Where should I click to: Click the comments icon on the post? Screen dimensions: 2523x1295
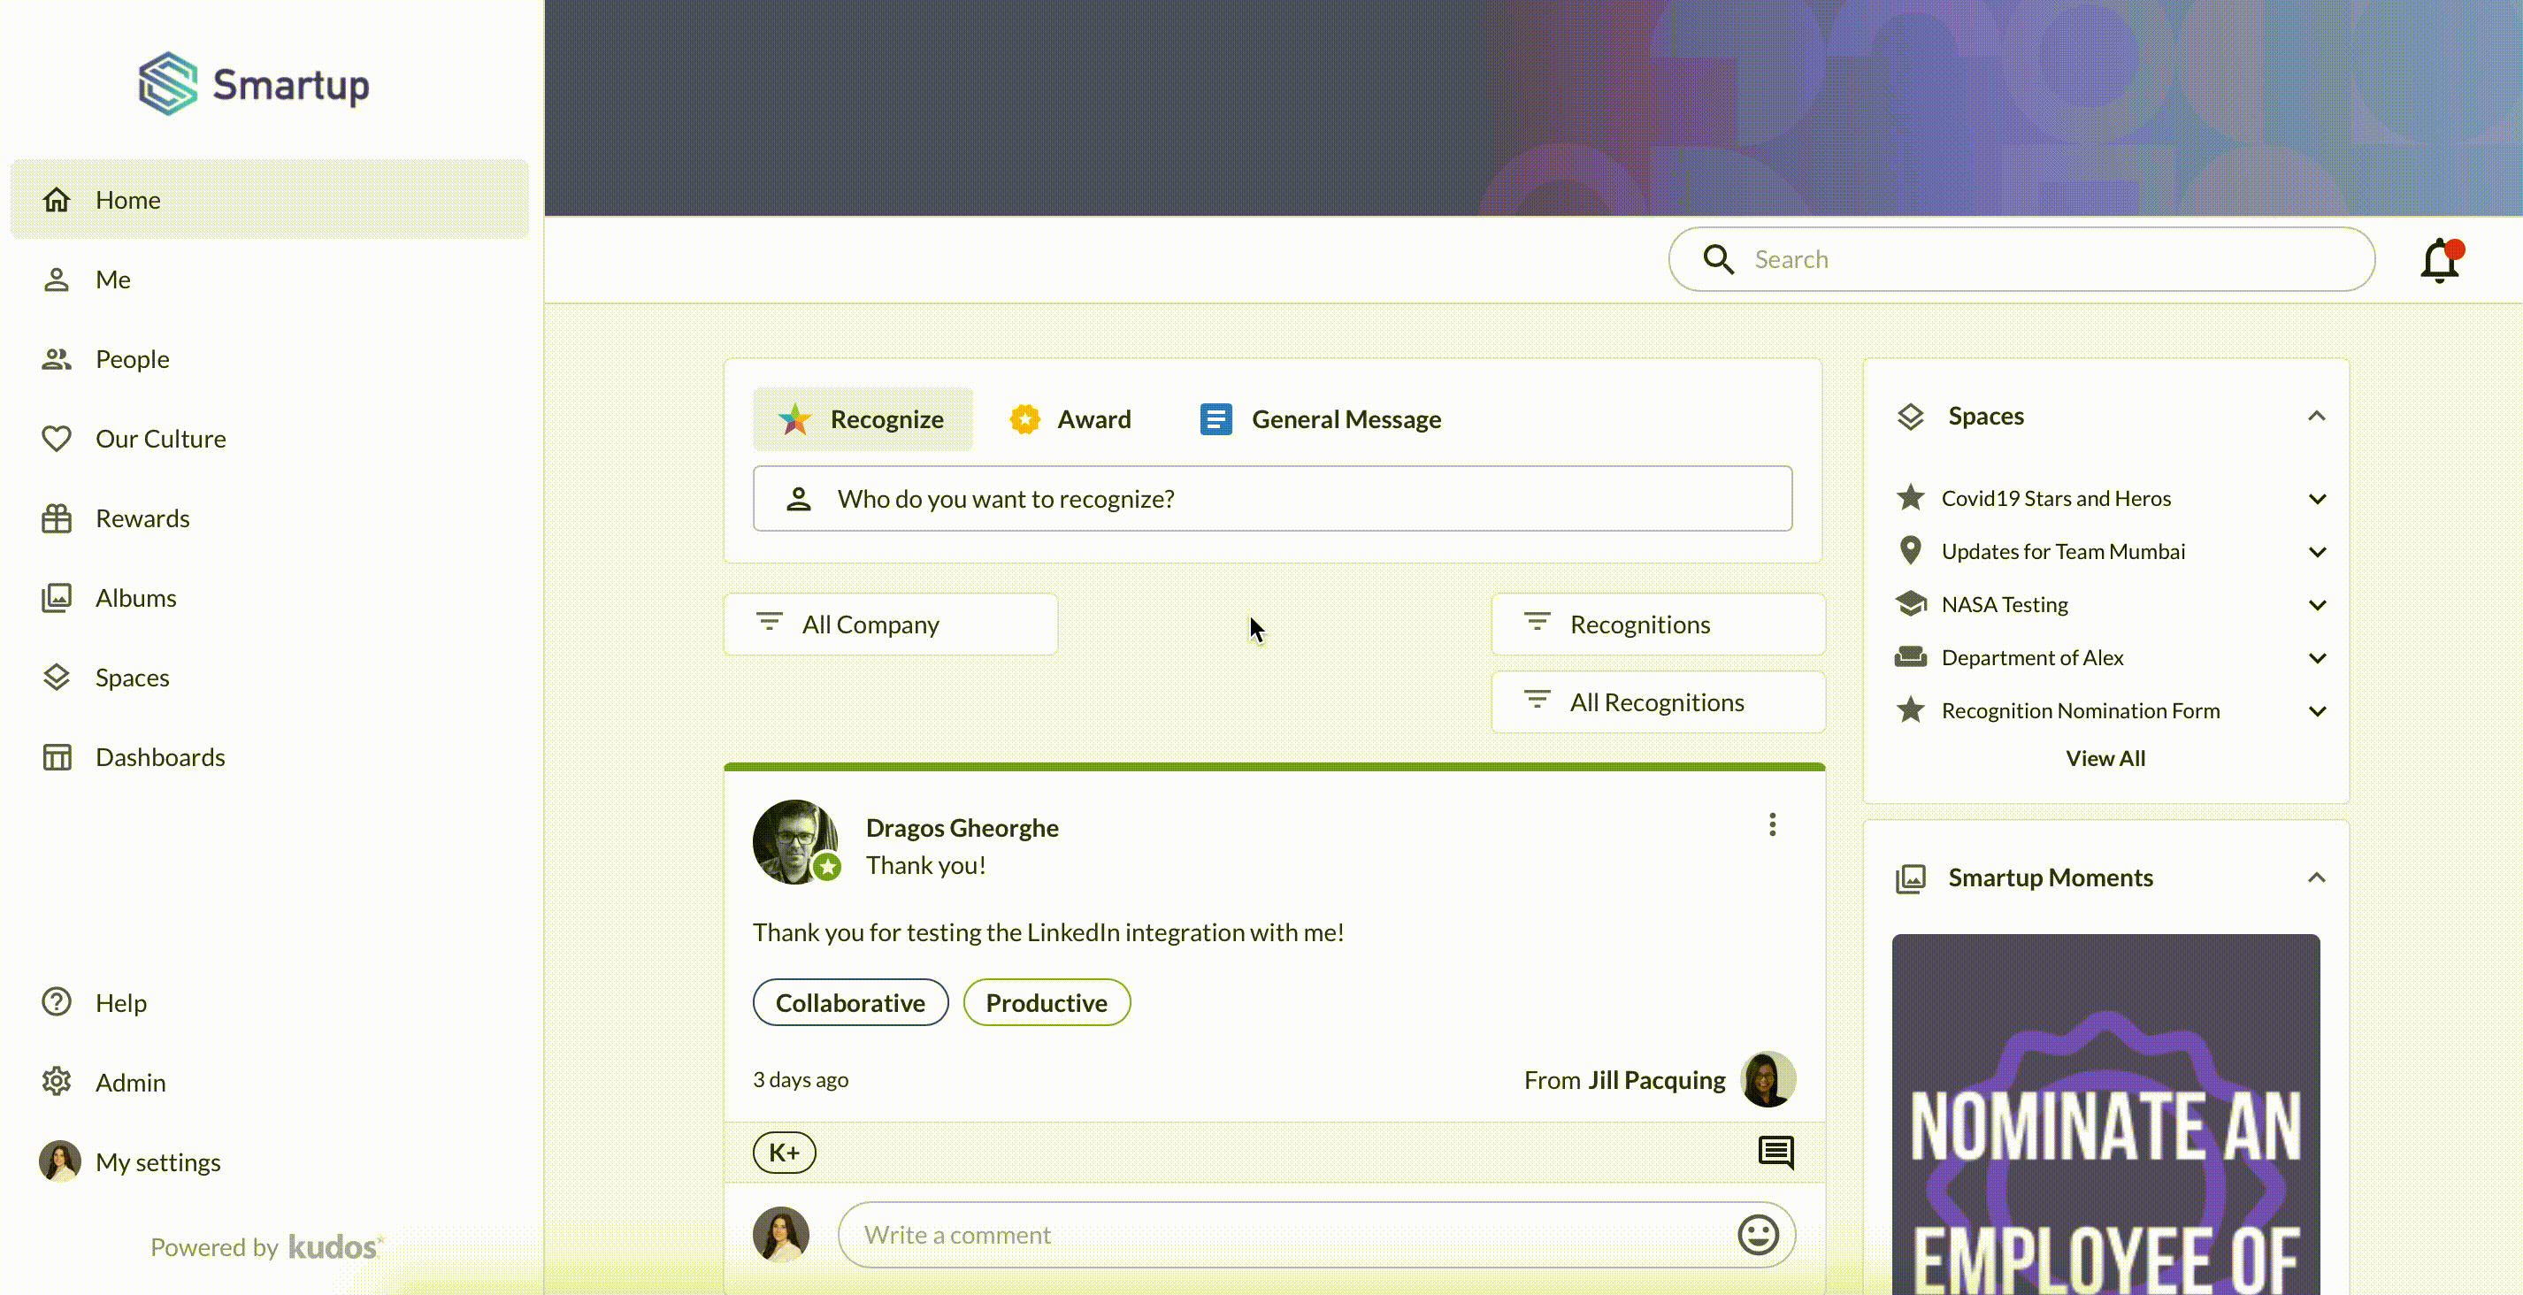[1775, 1152]
